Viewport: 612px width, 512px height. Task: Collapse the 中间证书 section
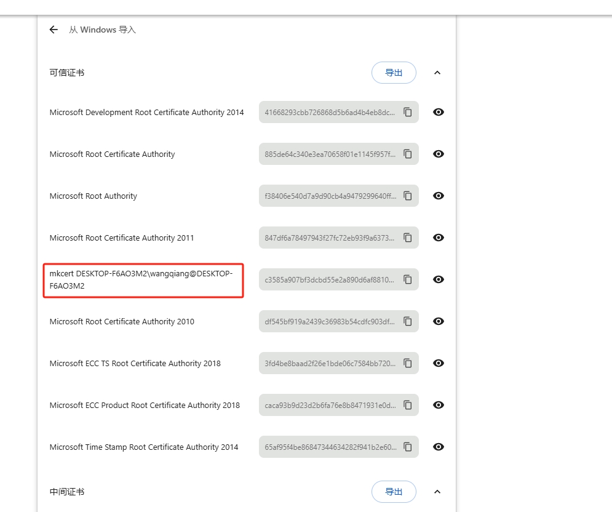click(x=437, y=492)
